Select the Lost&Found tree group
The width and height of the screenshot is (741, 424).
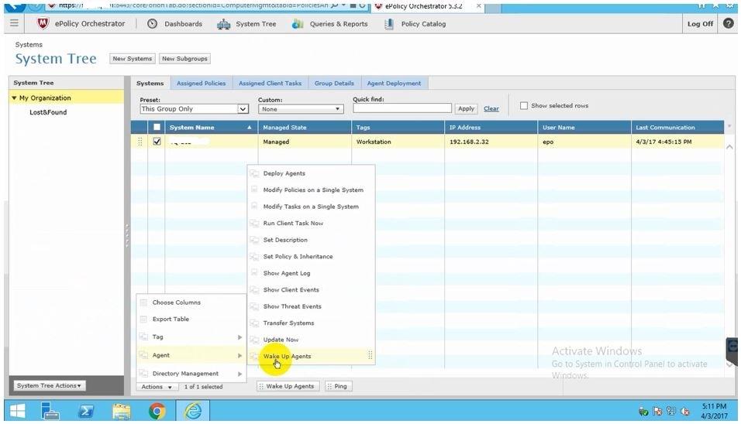pos(48,112)
